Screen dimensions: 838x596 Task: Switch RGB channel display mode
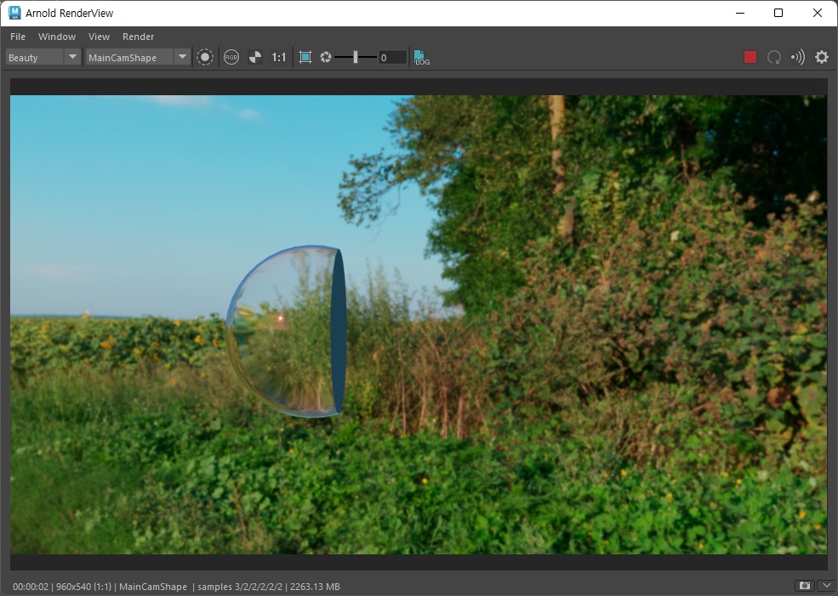click(x=231, y=57)
